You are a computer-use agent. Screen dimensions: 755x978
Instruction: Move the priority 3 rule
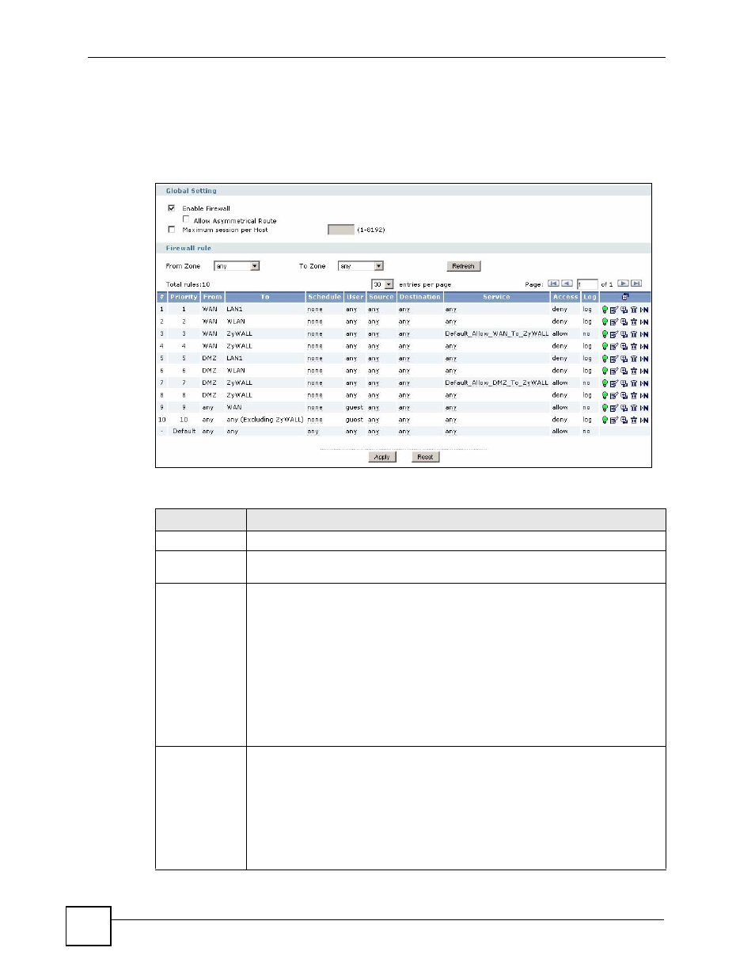[644, 334]
